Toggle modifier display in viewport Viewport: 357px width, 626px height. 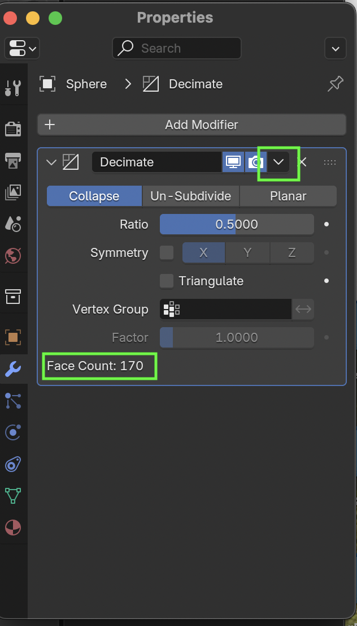tap(233, 162)
